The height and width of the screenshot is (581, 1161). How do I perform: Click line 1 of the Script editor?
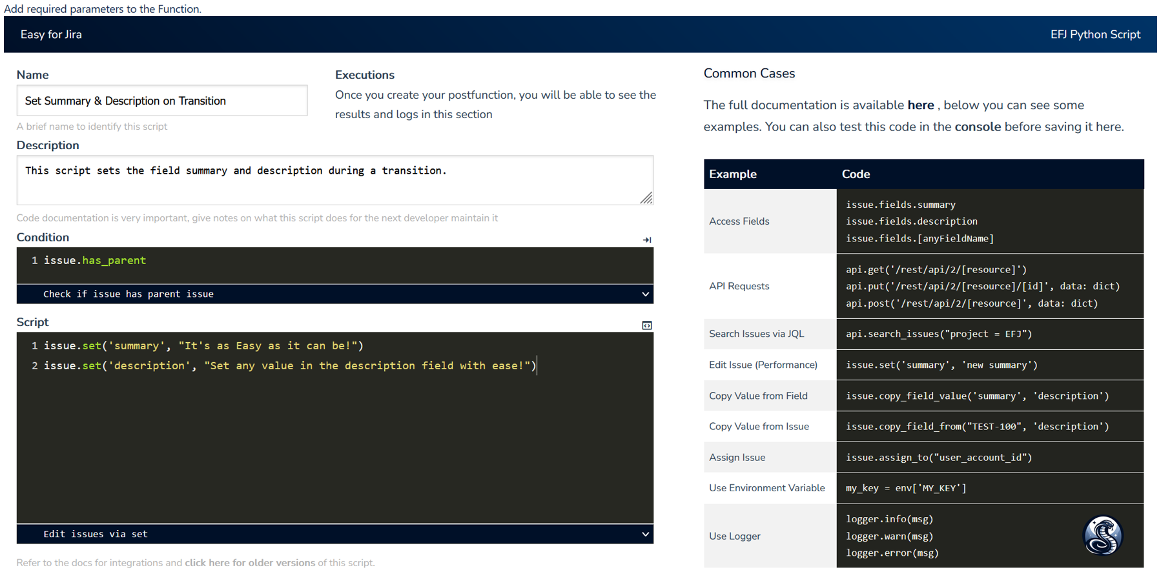(203, 346)
